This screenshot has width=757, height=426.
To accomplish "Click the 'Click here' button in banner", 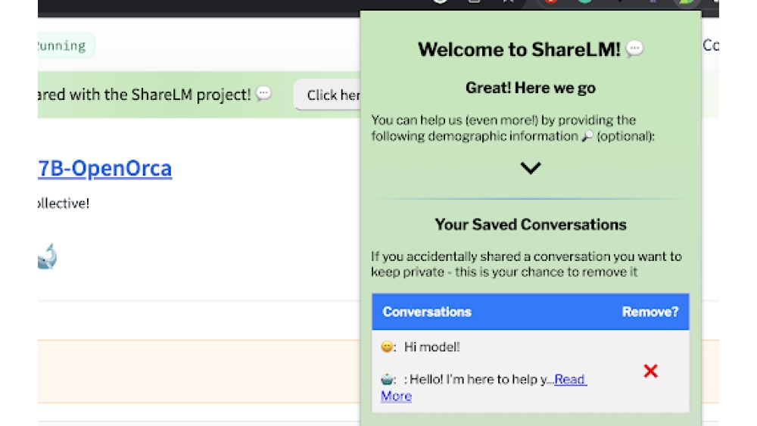I will click(327, 95).
